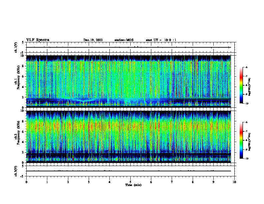Click the "3" tick on the time axis
Image resolution: width=264 pixels, height=204 pixels.
pyautogui.click(x=89, y=182)
